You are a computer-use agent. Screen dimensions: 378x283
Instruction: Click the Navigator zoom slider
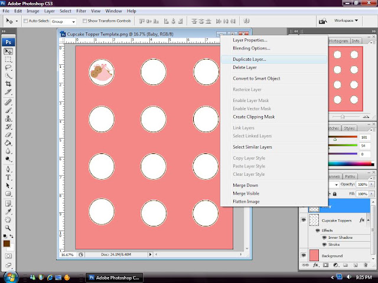[x=343, y=117]
